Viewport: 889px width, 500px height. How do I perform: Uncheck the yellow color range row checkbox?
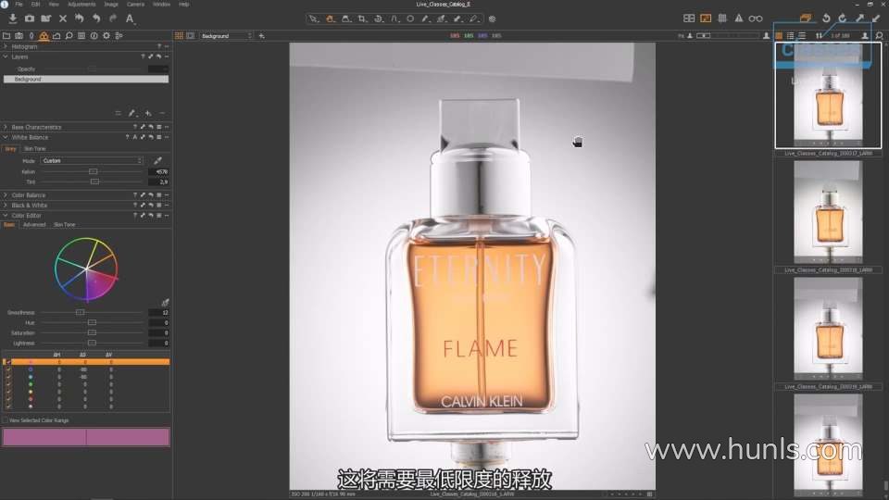pos(8,391)
